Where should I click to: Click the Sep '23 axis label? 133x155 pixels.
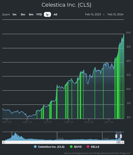click(x=69, y=122)
